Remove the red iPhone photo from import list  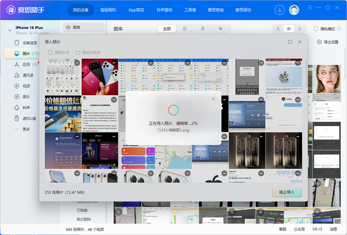pyautogui.click(x=114, y=63)
